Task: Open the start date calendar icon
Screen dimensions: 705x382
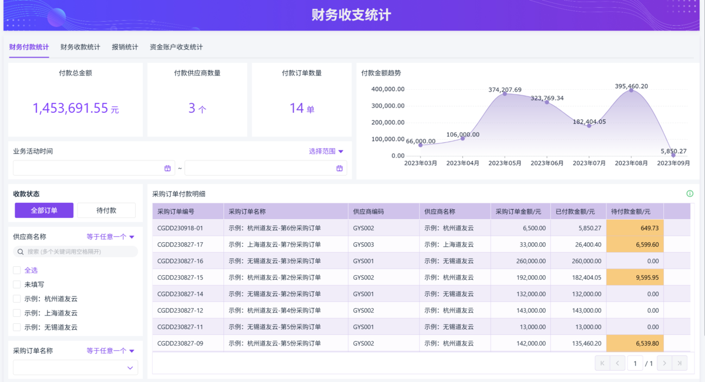Action: click(167, 168)
